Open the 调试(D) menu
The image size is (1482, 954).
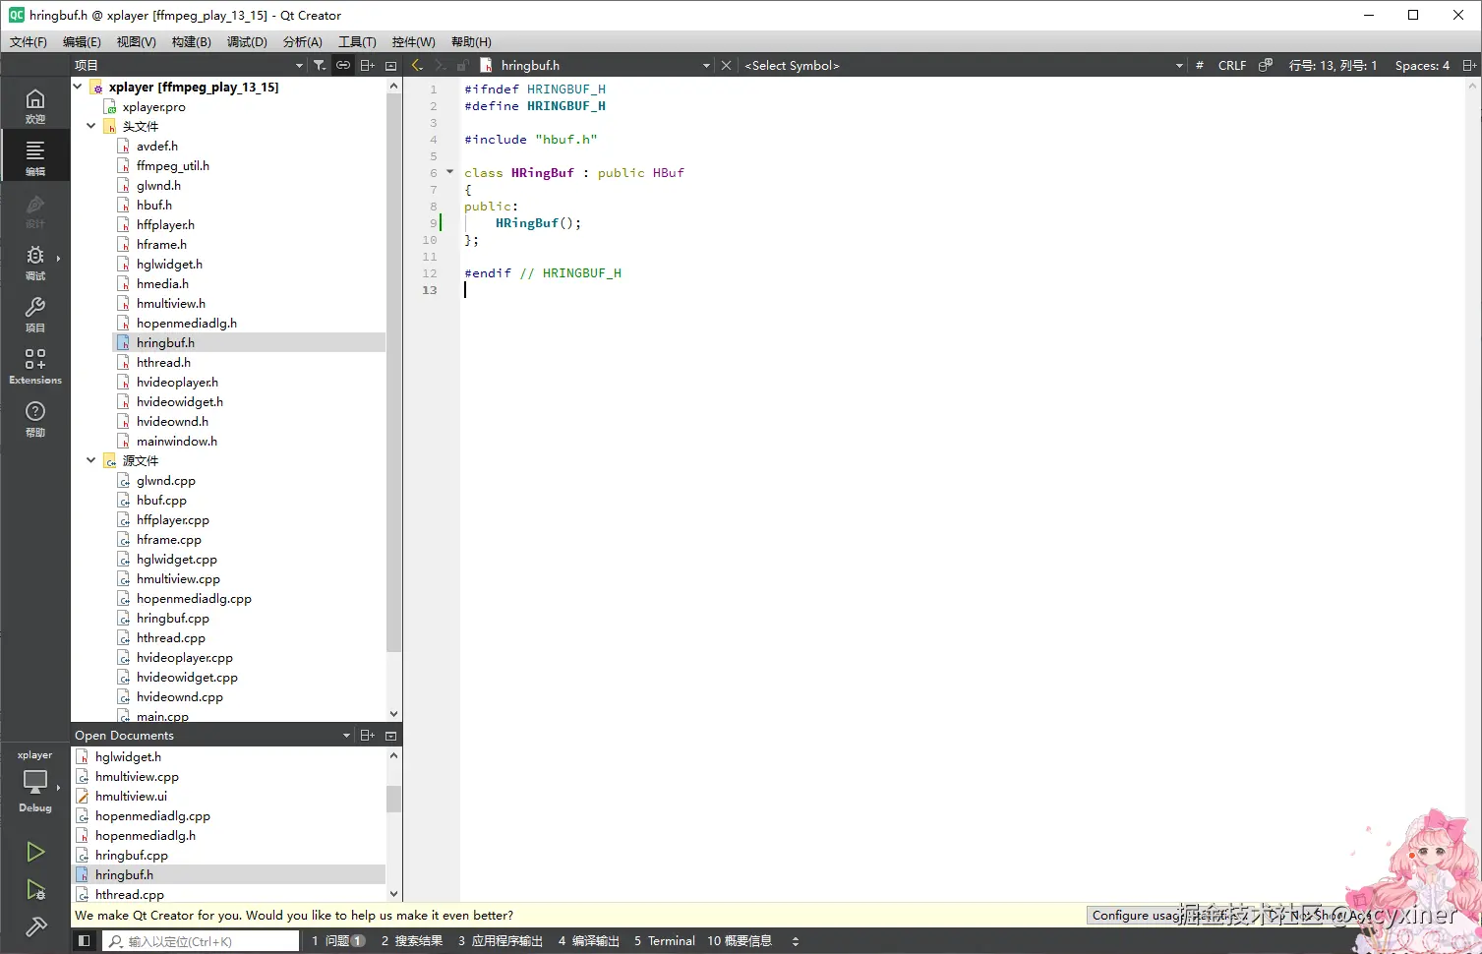tap(247, 41)
